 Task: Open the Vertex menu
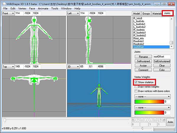click(x=22, y=9)
